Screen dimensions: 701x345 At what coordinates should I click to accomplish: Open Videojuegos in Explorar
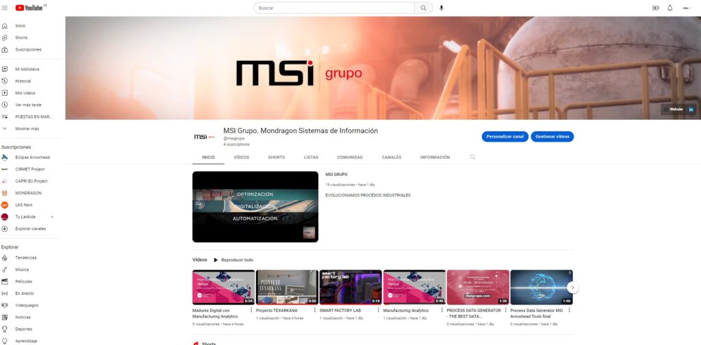pos(27,305)
